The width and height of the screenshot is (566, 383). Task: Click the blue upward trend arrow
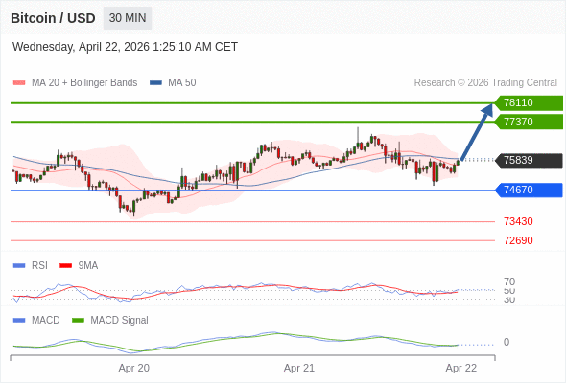pos(477,132)
